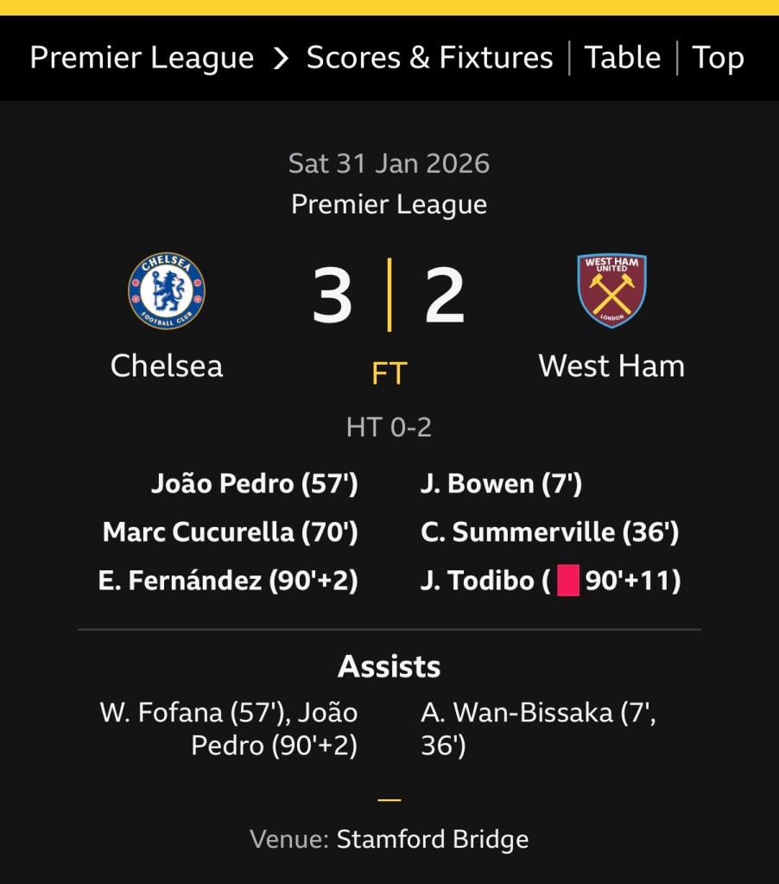Click the red card icon beside Todibo
Viewport: 779px width, 884px height.
click(567, 581)
